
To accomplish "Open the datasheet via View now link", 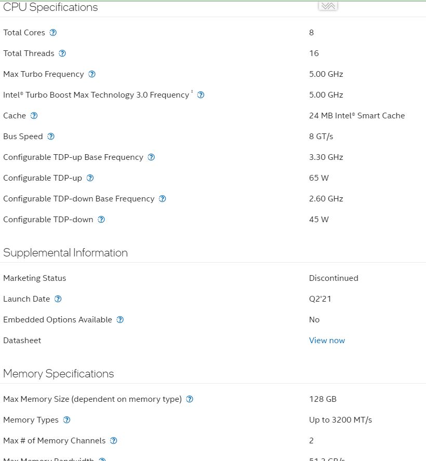I will point(327,341).
